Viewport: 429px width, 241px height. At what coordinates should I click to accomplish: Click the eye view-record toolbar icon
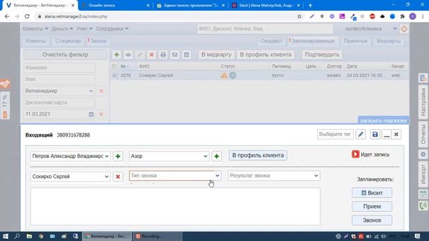128,55
